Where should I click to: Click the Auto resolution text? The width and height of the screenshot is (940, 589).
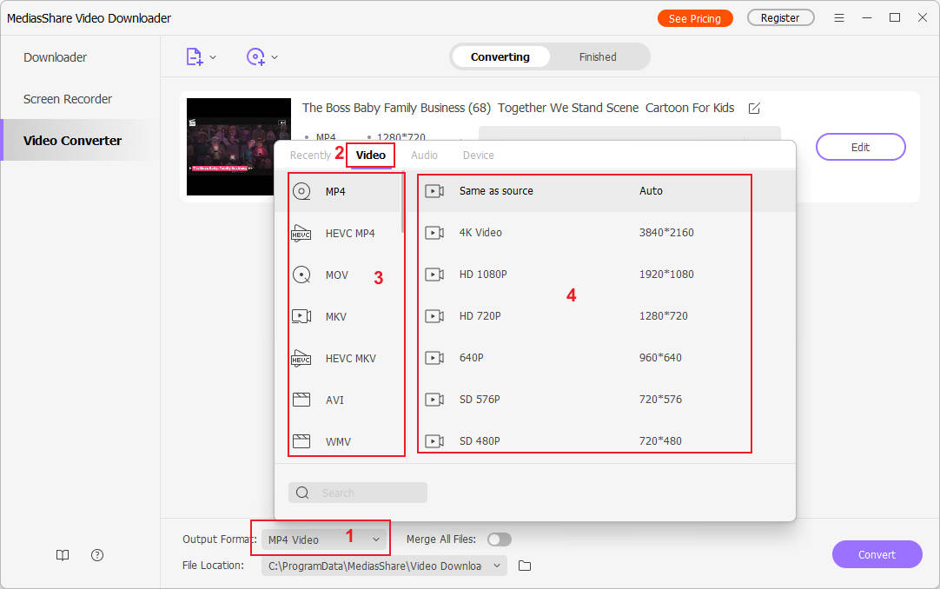point(651,191)
